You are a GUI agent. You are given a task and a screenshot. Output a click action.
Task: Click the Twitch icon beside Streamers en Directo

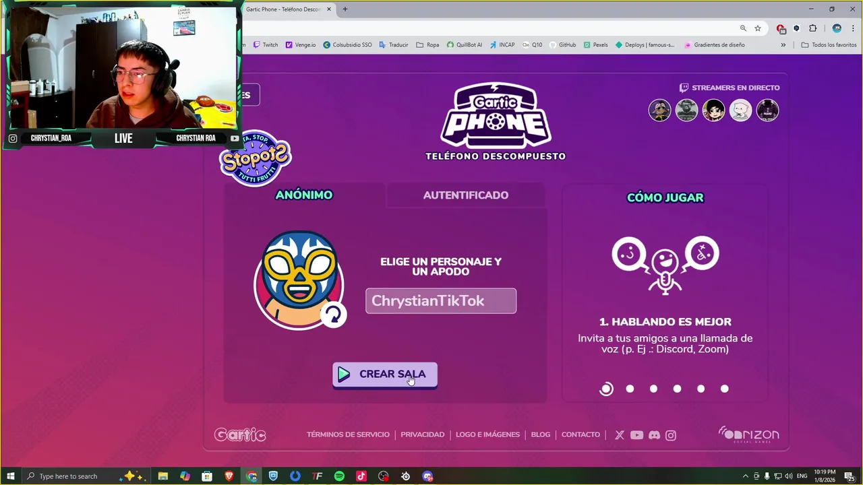[x=684, y=88]
